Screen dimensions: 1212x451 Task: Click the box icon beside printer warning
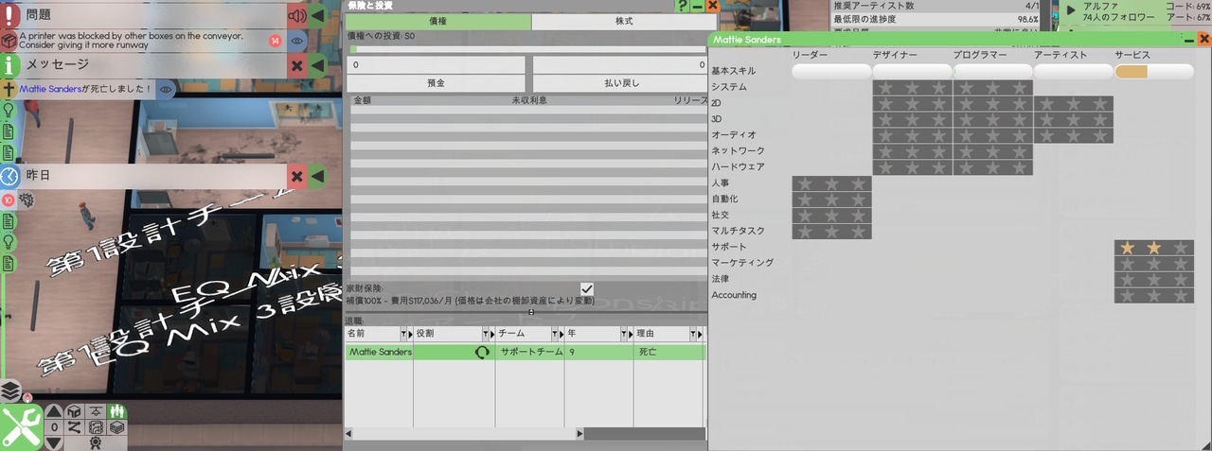[x=9, y=41]
